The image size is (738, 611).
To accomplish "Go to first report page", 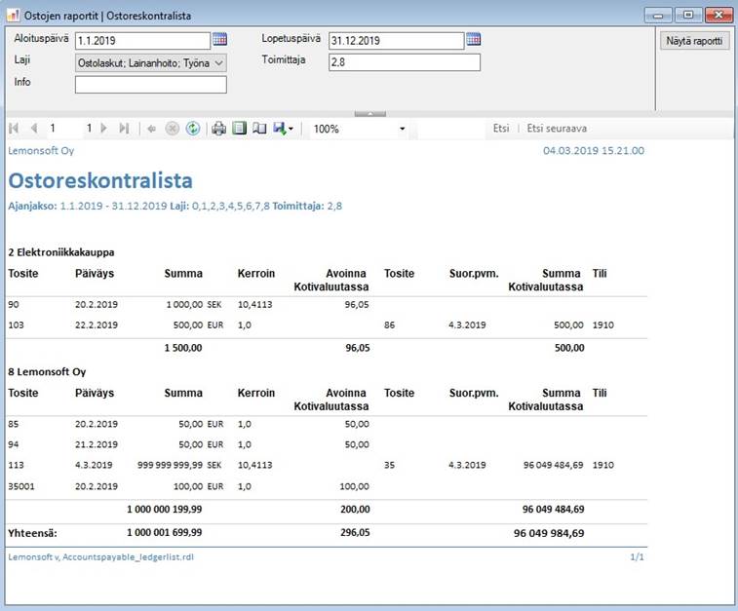I will 14,128.
